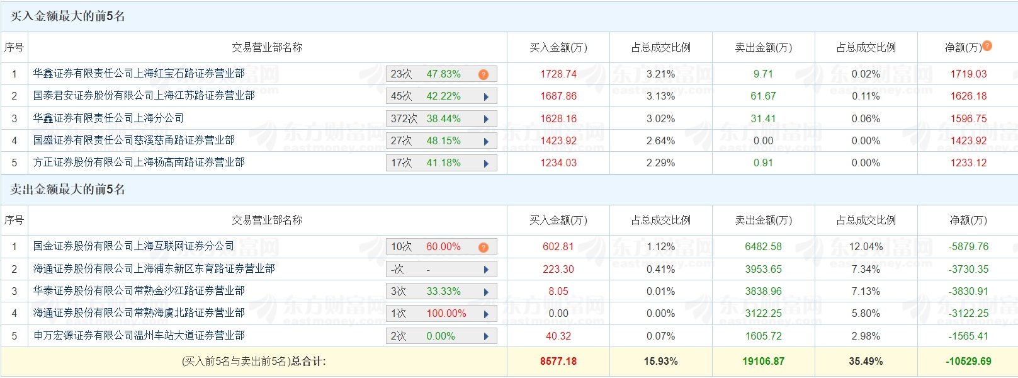The width and height of the screenshot is (1018, 378).
Task: Open 华鑫证券有限责任公司上海分公司 link
Action: point(108,118)
